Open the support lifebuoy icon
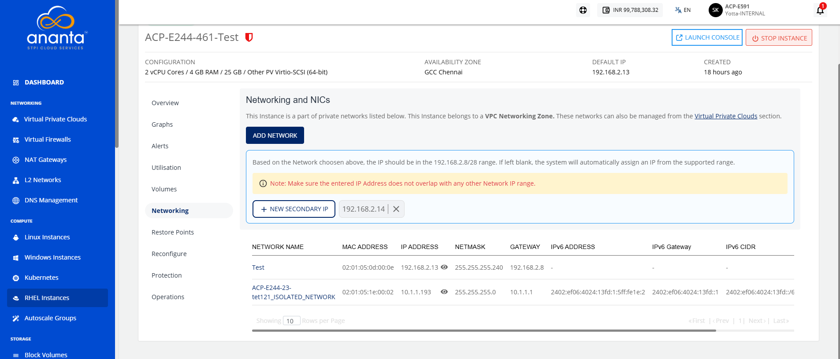The image size is (840, 359). pyautogui.click(x=583, y=10)
